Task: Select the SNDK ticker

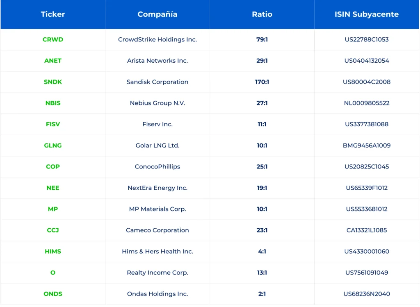Action: pos(53,82)
